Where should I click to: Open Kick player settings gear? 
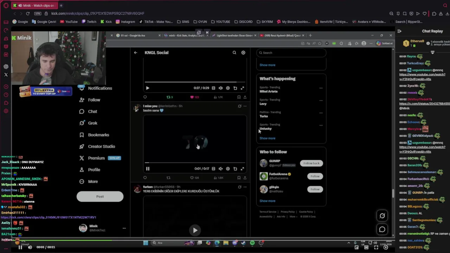(386, 247)
